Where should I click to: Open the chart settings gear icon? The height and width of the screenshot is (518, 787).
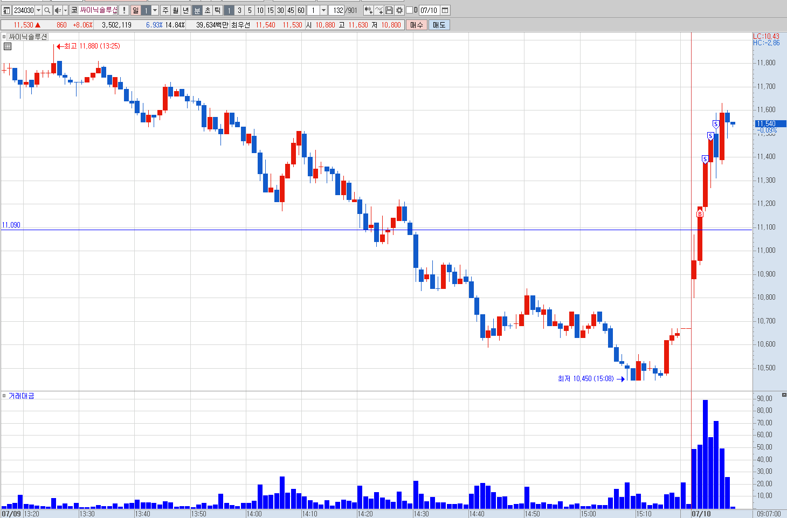point(399,10)
